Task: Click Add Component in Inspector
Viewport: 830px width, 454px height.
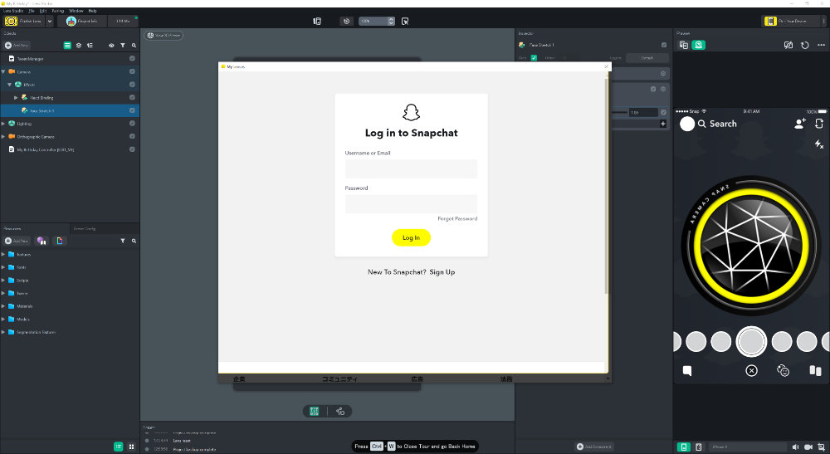Action: coord(594,447)
